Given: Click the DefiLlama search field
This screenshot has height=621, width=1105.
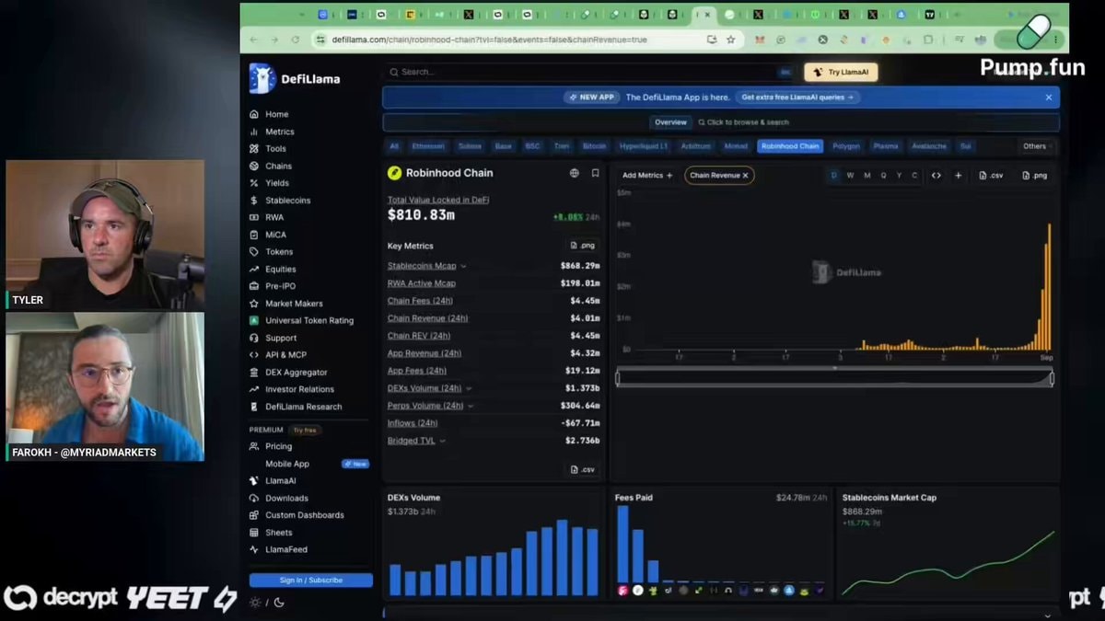Looking at the screenshot, I should click(x=589, y=72).
